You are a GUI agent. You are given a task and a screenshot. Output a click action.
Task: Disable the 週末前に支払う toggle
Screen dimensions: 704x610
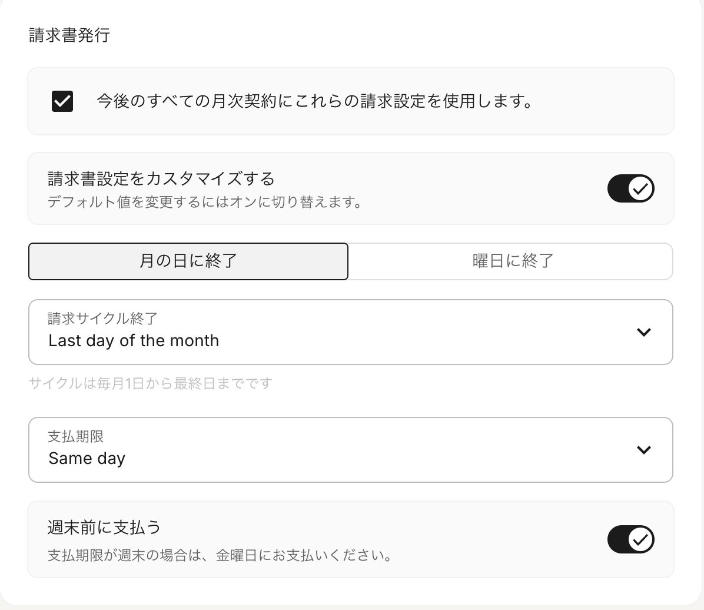tap(630, 539)
